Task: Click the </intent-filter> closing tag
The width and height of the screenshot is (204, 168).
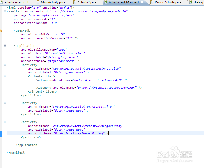Action: (x=42, y=91)
